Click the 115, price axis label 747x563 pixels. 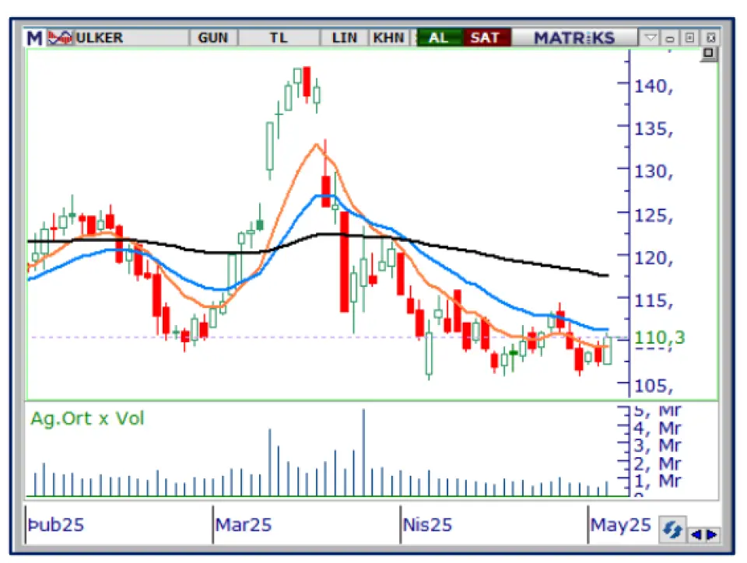point(654,301)
